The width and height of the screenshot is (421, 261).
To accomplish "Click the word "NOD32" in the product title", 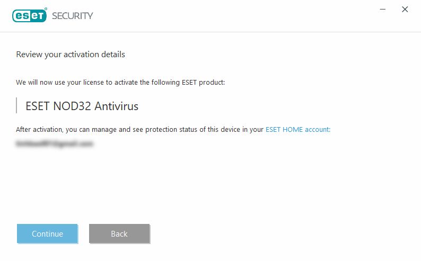I will (x=74, y=106).
